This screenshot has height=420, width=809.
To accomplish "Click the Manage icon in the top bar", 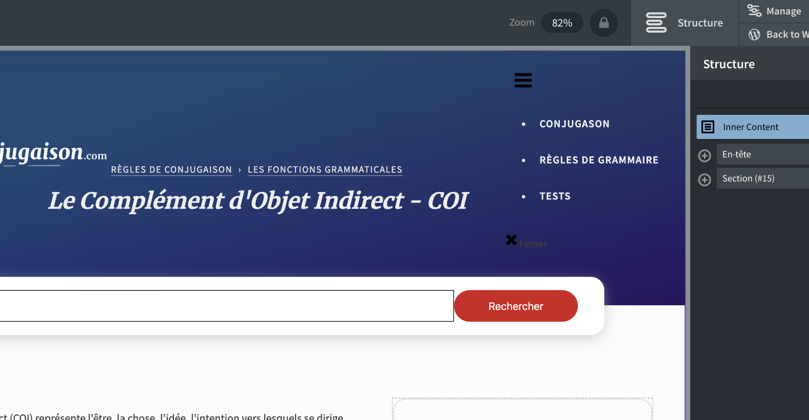I will coord(755,11).
